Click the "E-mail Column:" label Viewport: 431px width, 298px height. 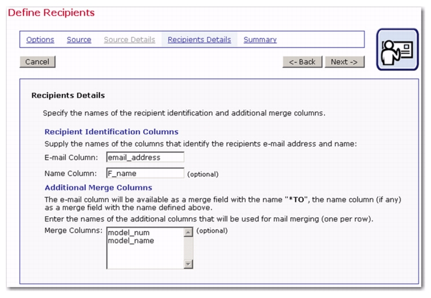[72, 158]
